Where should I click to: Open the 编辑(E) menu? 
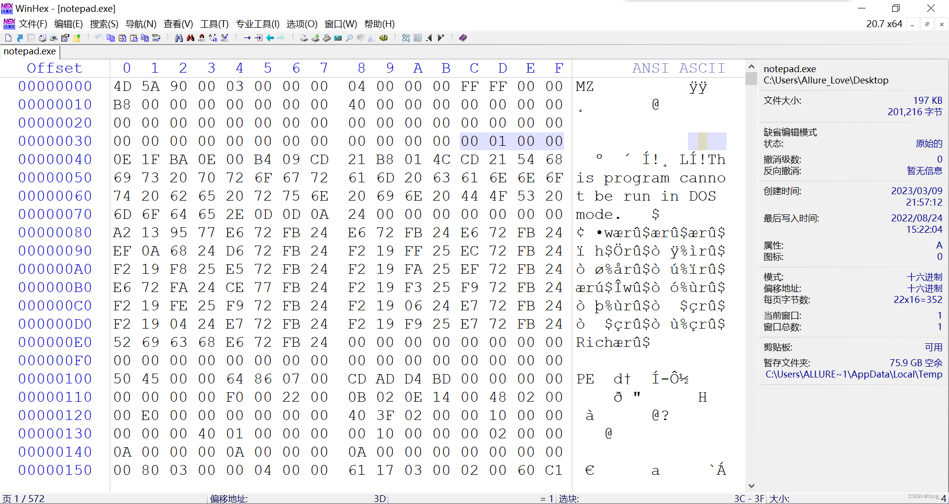click(x=68, y=24)
